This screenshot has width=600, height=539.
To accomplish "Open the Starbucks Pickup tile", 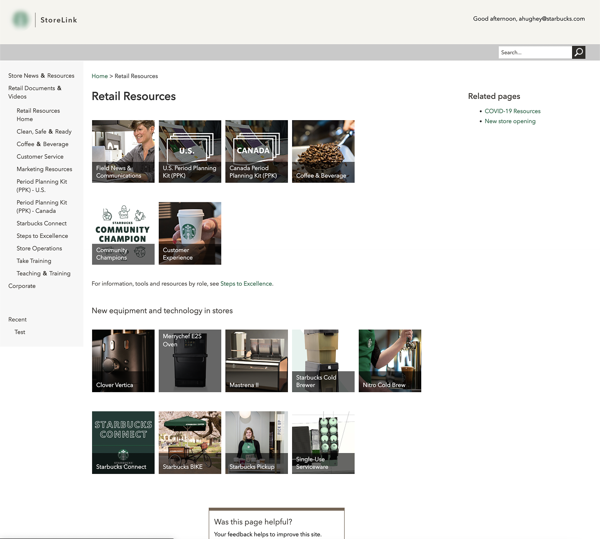I will (x=256, y=442).
